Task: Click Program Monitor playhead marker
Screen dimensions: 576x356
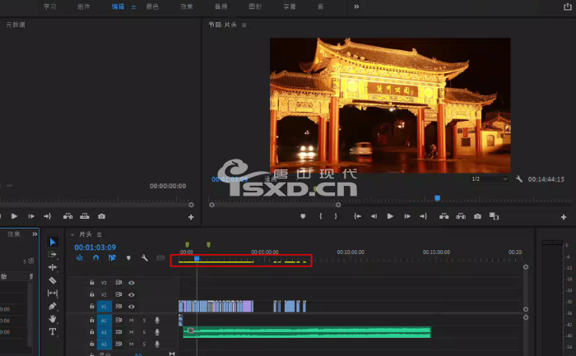Action: tap(438, 198)
